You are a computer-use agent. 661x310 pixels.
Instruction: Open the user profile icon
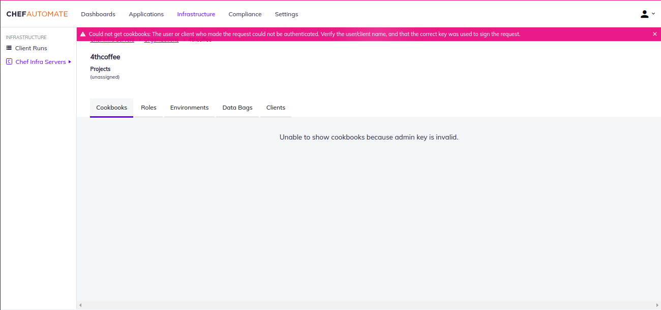[x=644, y=14]
